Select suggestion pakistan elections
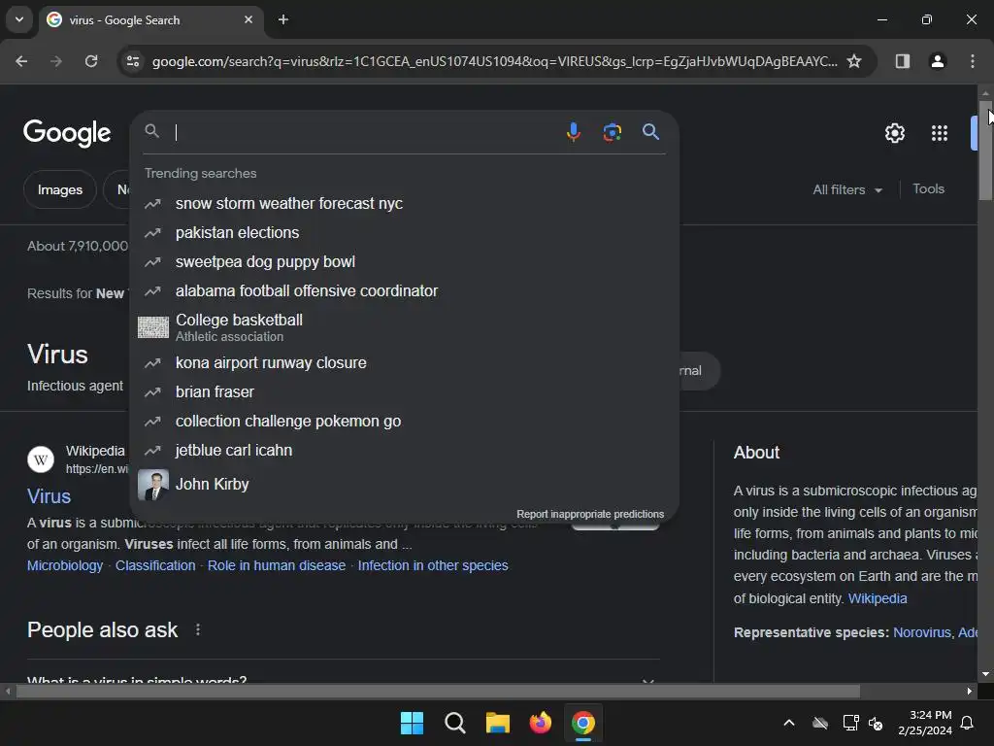This screenshot has width=994, height=746. [405, 233]
